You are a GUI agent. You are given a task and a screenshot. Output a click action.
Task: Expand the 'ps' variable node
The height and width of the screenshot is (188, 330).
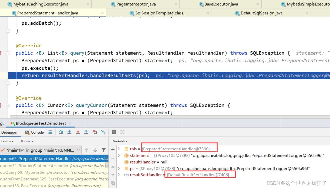119,169
